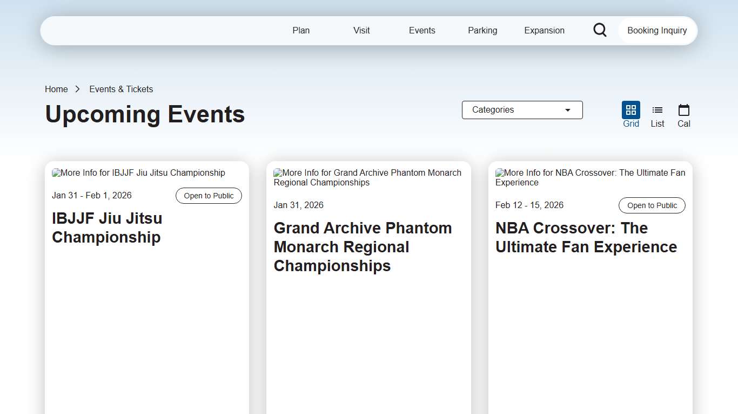
Task: Open the IBJJF Jiu Jitsu Championship title
Action: tap(107, 227)
